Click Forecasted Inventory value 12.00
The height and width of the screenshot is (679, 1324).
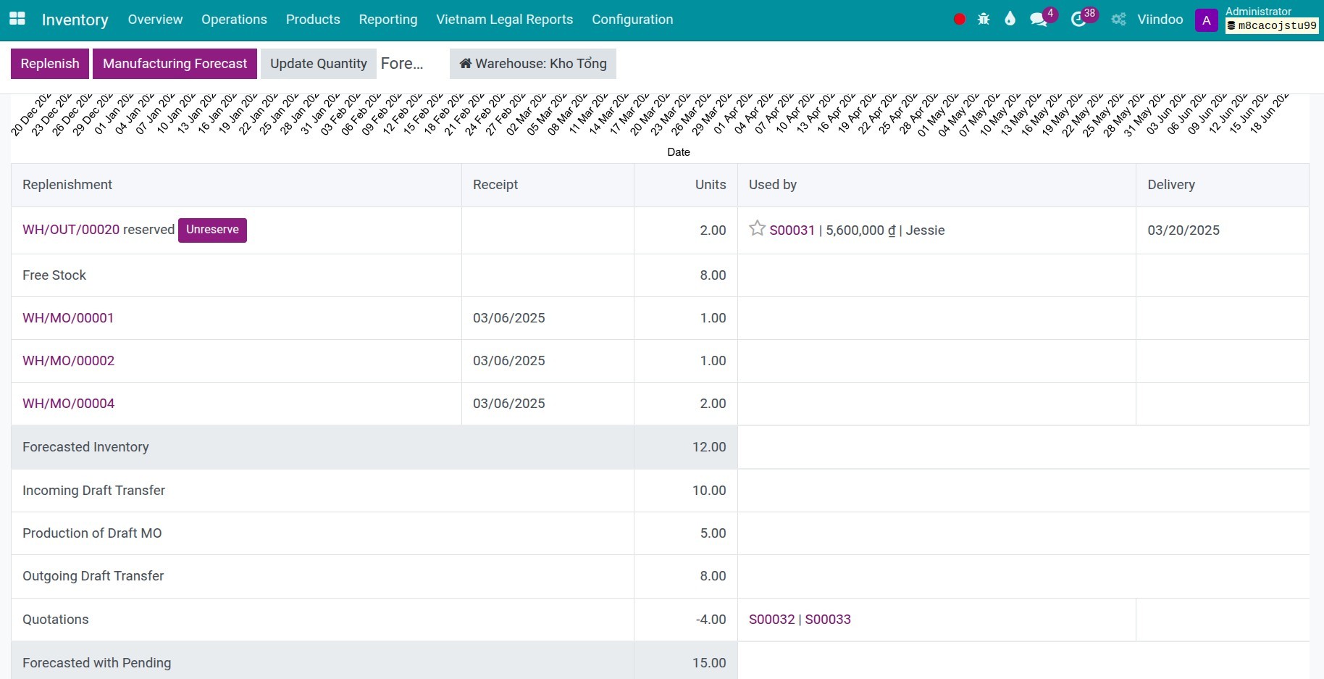click(709, 447)
